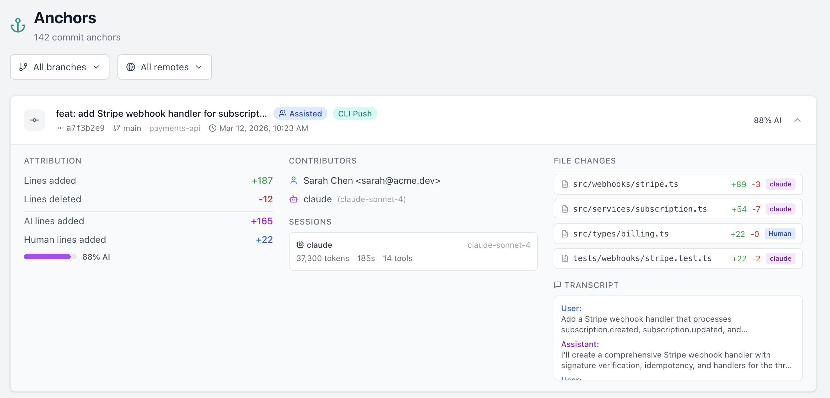Viewport: 830px width, 398px height.
Task: Click the speech bubble Transcript icon
Action: (558, 285)
